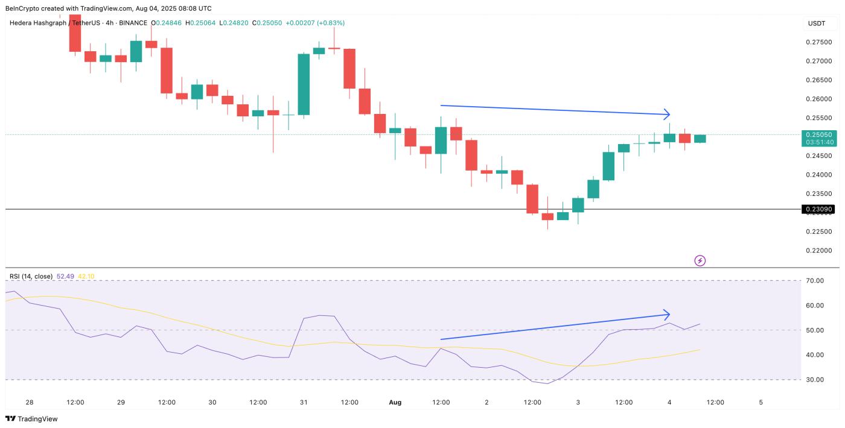Image resolution: width=845 pixels, height=428 pixels.
Task: Select the 0.23090 horizontal line price label
Action: (818, 209)
